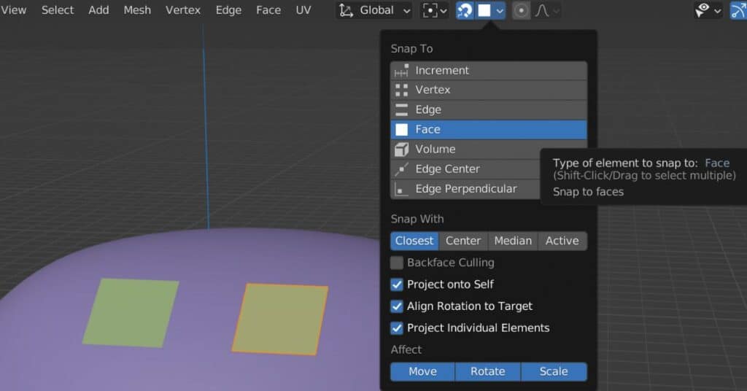Click the Increment ruler icon

tap(401, 71)
